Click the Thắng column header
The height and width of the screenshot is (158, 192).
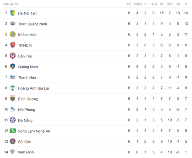(x=138, y=4)
